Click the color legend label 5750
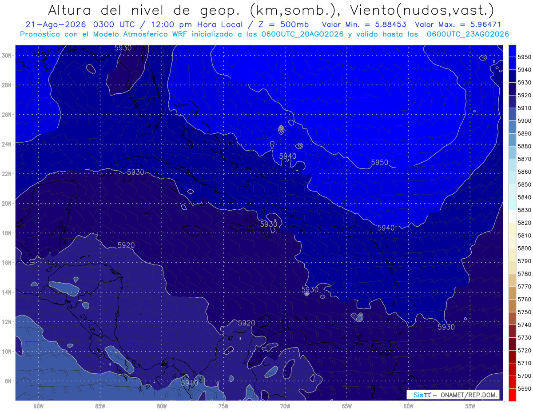Image resolution: width=533 pixels, height=412 pixels. [x=525, y=312]
